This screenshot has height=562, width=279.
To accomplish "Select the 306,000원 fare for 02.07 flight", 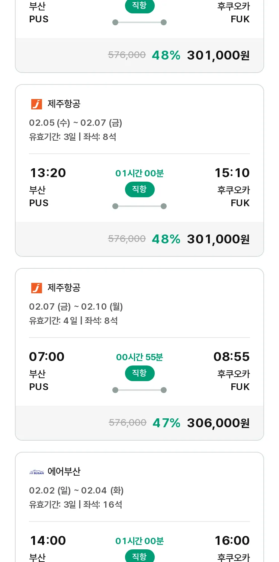I will coord(218,423).
